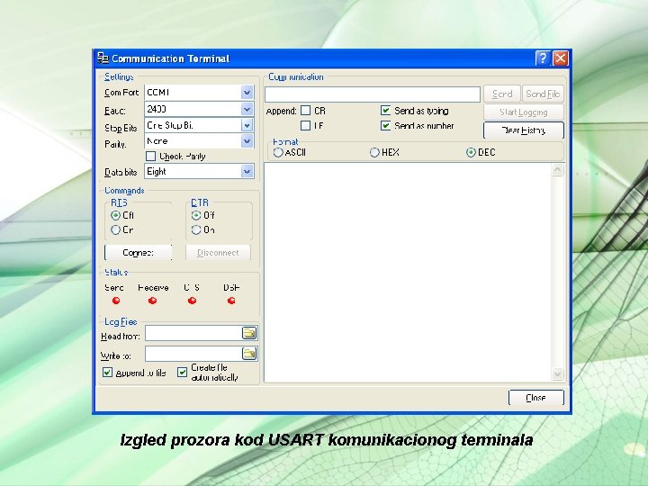This screenshot has width=648, height=486.
Task: Set DTR to On
Action: [x=196, y=229]
